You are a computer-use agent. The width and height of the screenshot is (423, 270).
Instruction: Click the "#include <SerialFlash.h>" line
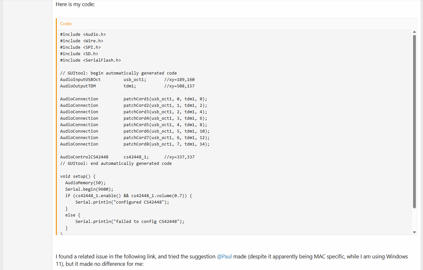click(90, 60)
